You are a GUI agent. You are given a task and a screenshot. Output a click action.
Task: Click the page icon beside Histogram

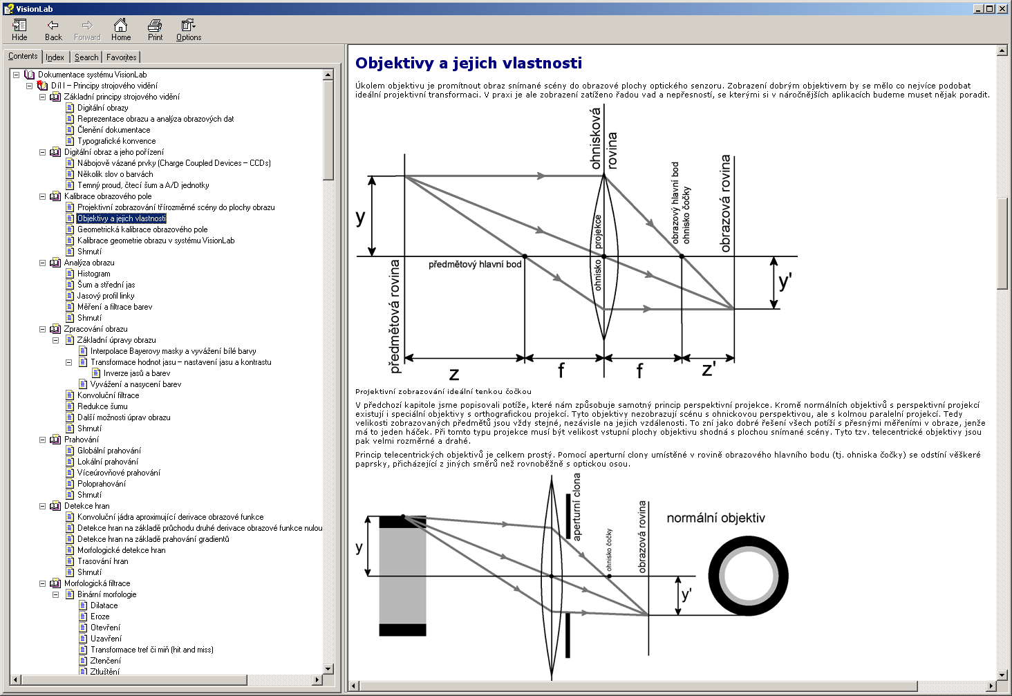(70, 274)
